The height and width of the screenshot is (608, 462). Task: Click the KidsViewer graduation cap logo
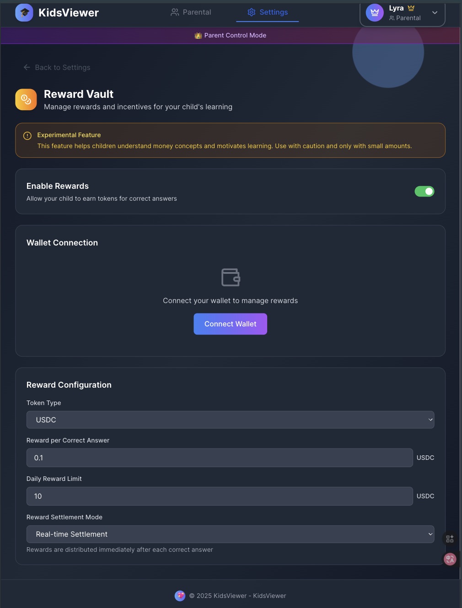coord(24,12)
